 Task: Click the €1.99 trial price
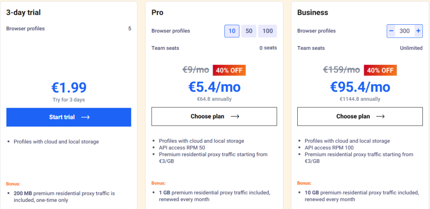point(68,87)
